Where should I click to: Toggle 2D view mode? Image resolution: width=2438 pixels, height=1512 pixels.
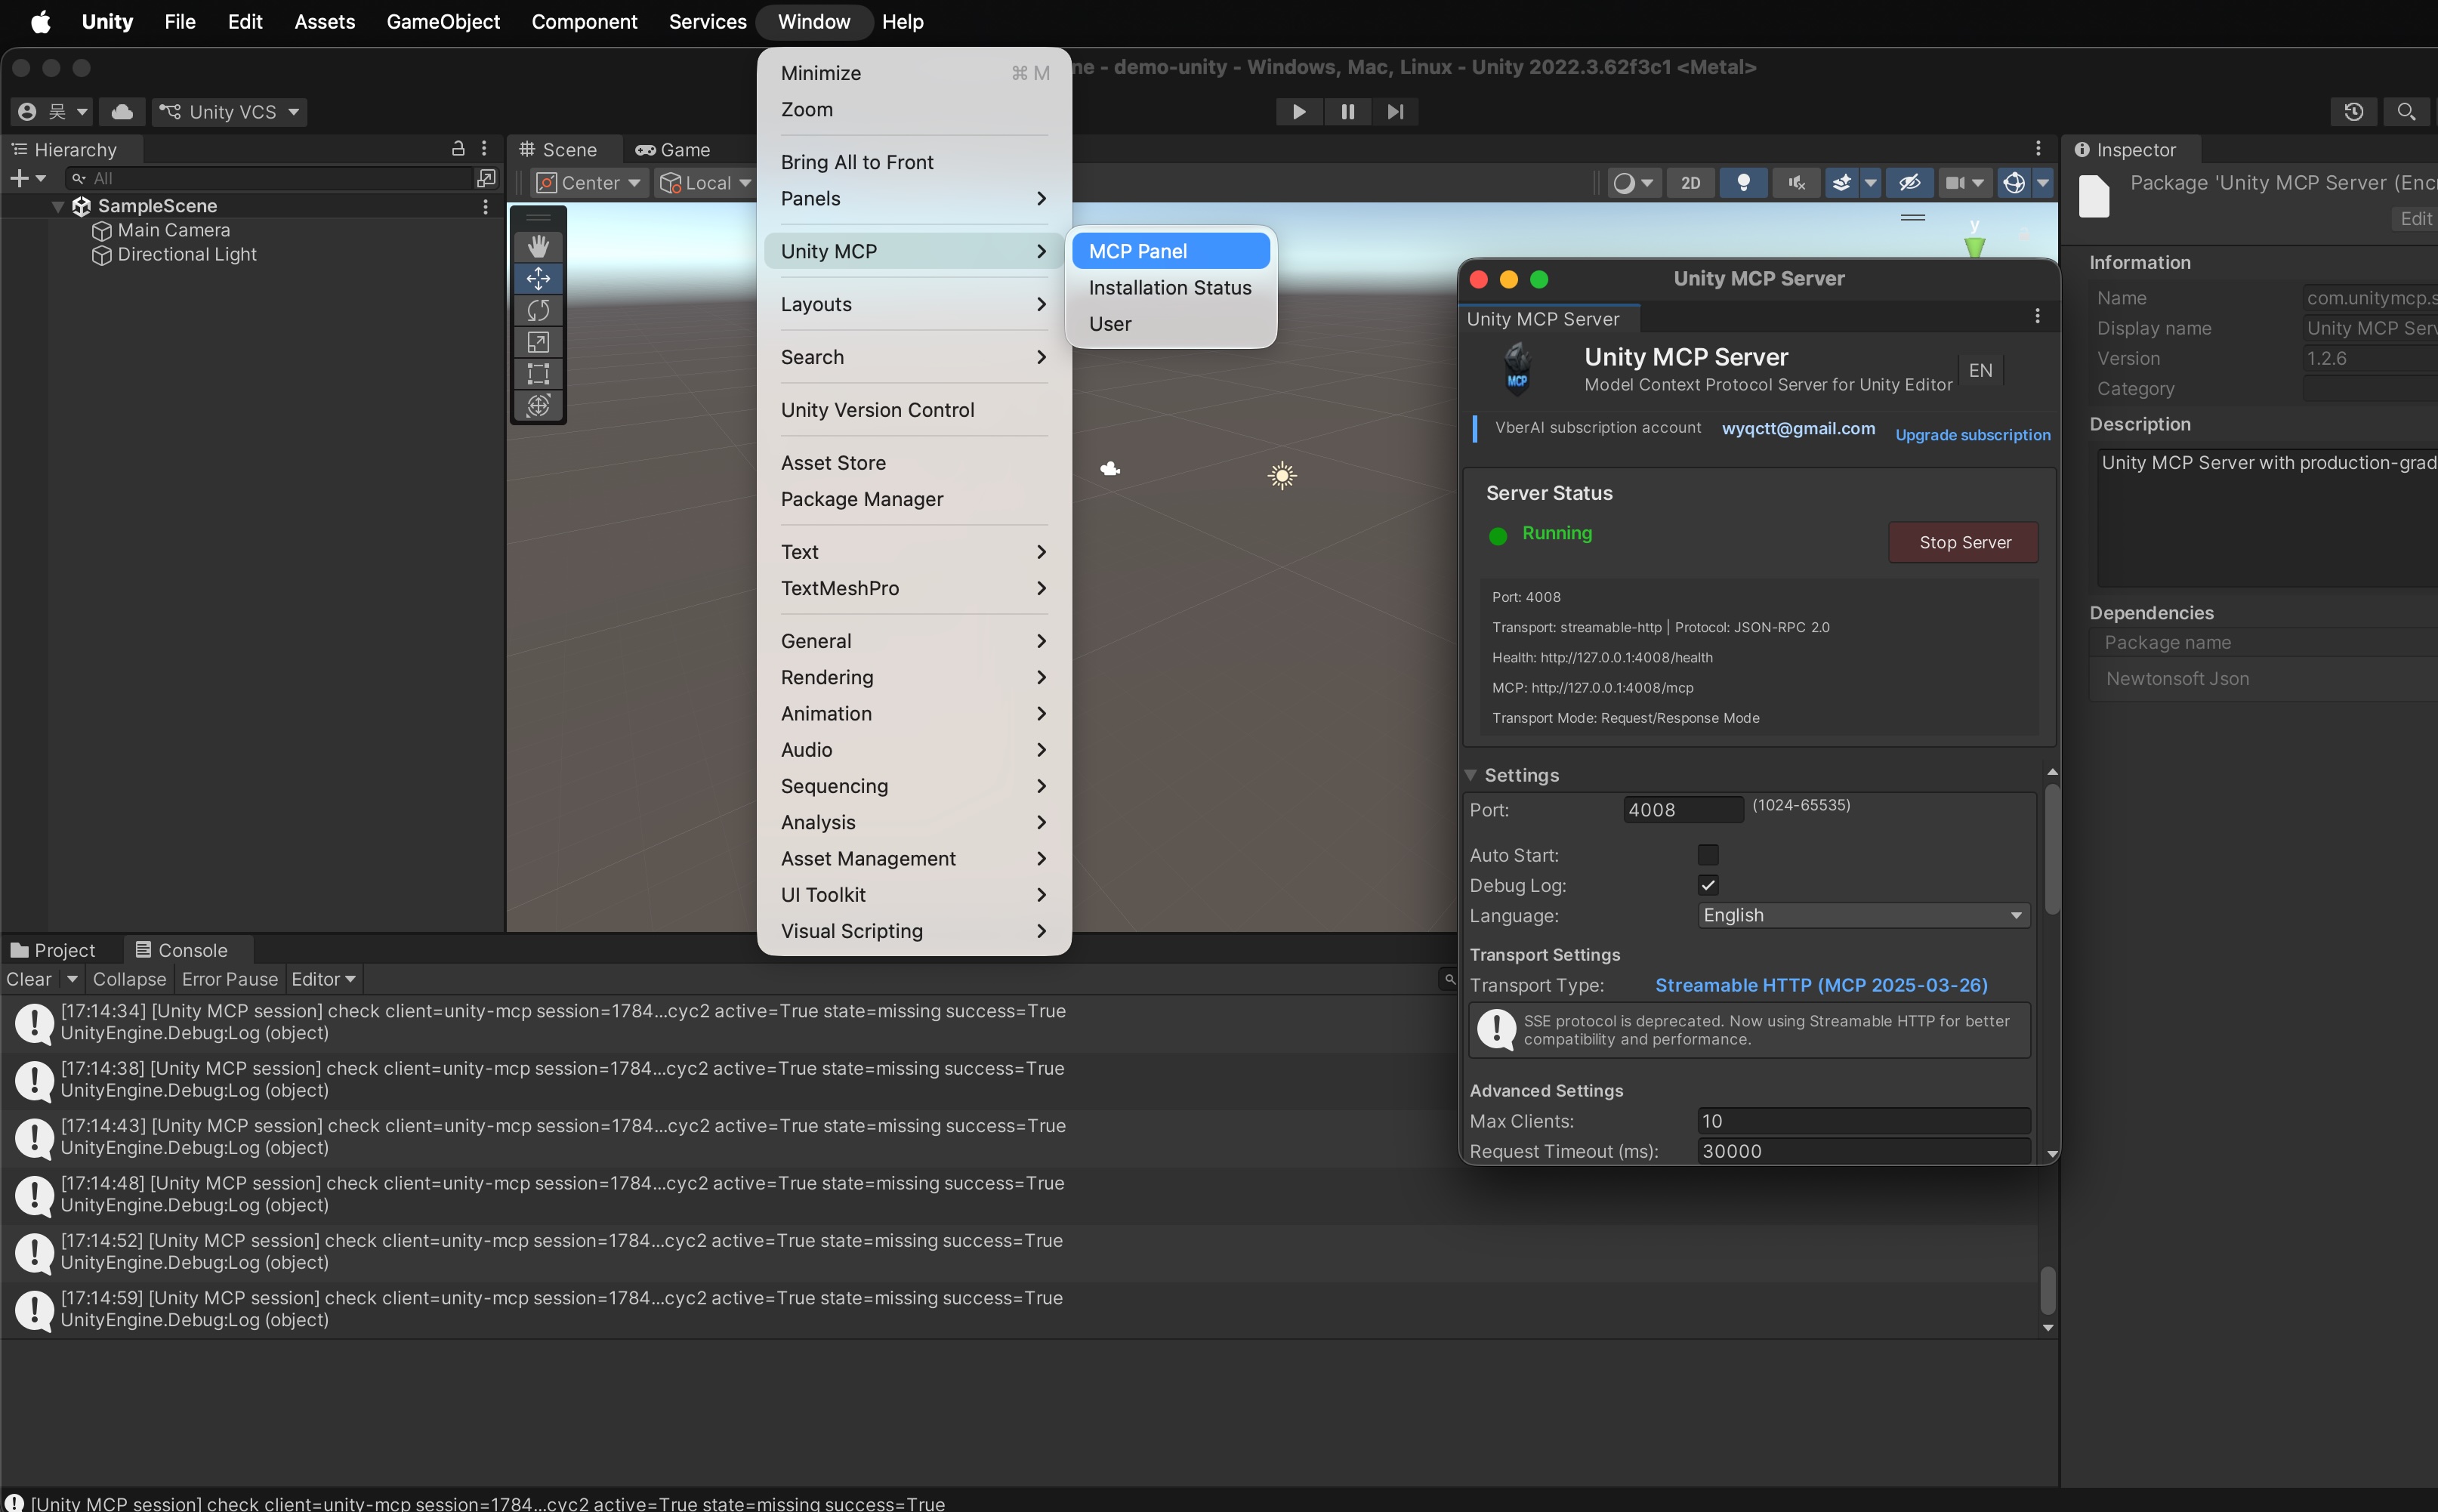tap(1690, 183)
